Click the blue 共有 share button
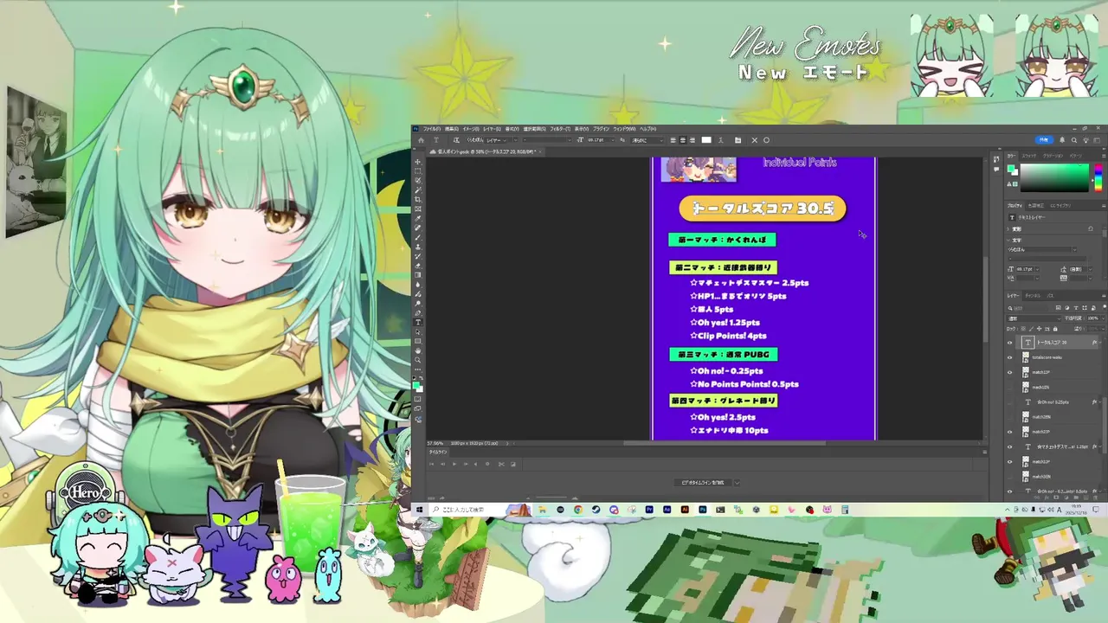The height and width of the screenshot is (623, 1108). pos(1046,140)
